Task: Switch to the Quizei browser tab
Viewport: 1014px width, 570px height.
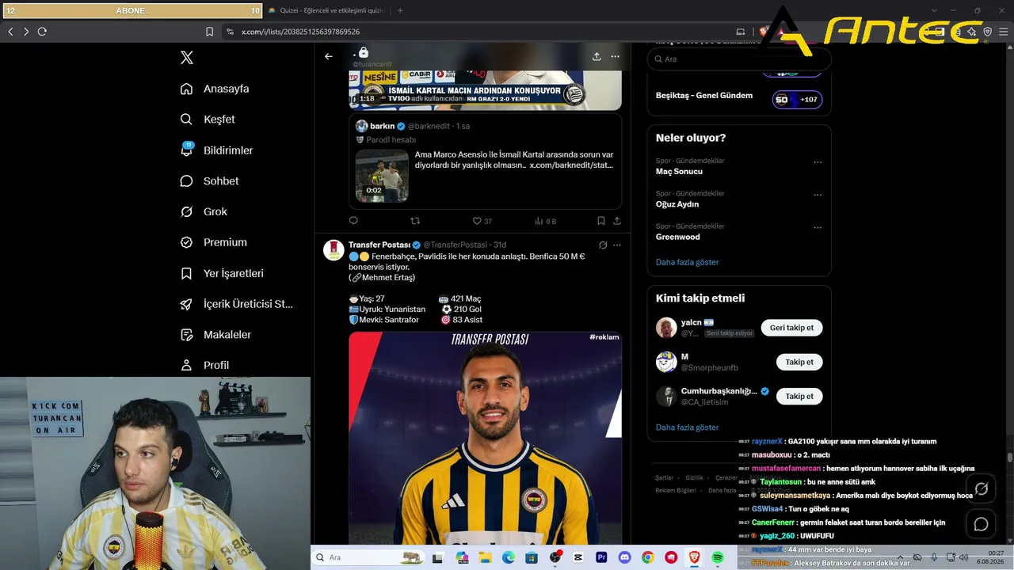Action: 326,10
